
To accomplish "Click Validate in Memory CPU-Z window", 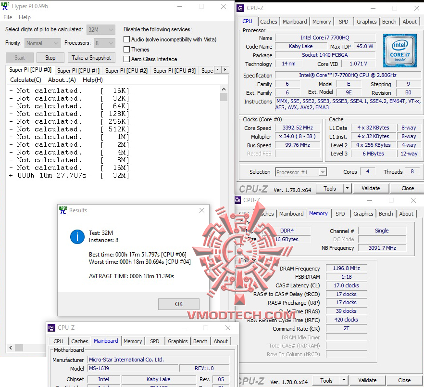I will 367,380.
